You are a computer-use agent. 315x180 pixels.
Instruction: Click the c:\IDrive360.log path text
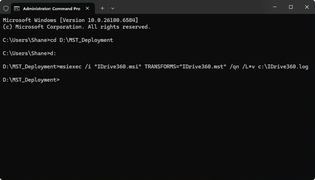pyautogui.click(x=283, y=66)
